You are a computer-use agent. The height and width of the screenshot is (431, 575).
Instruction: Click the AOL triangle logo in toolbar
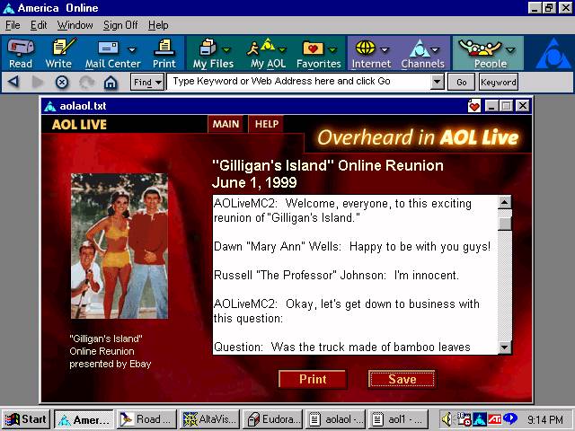[x=553, y=54]
